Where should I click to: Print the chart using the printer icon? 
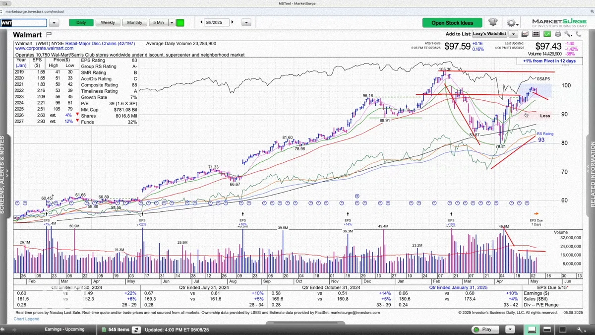[x=558, y=34]
